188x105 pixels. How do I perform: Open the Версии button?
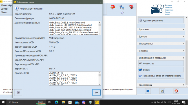161,70
